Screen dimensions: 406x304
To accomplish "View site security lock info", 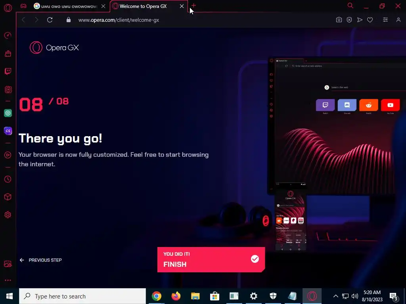I will (68, 20).
